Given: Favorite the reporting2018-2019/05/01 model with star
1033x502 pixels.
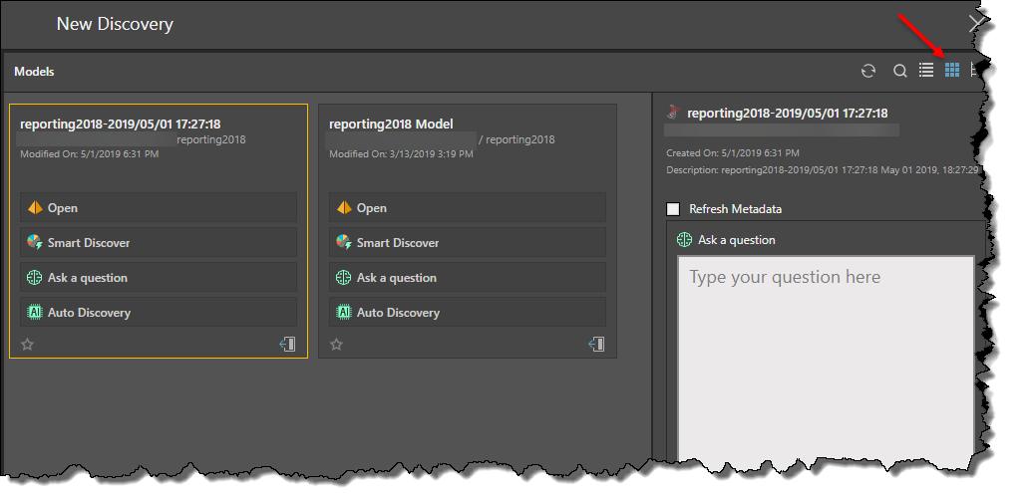Looking at the screenshot, I should click(x=28, y=345).
